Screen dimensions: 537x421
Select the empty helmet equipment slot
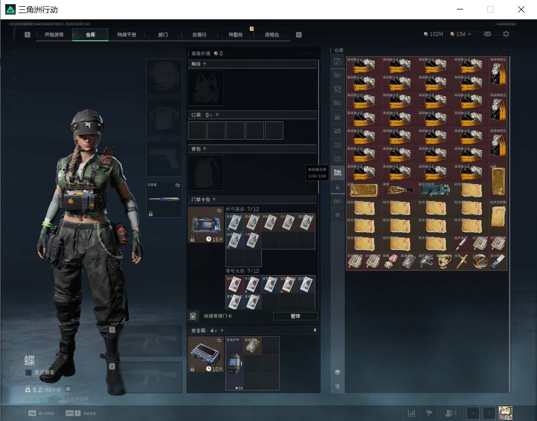164,76
